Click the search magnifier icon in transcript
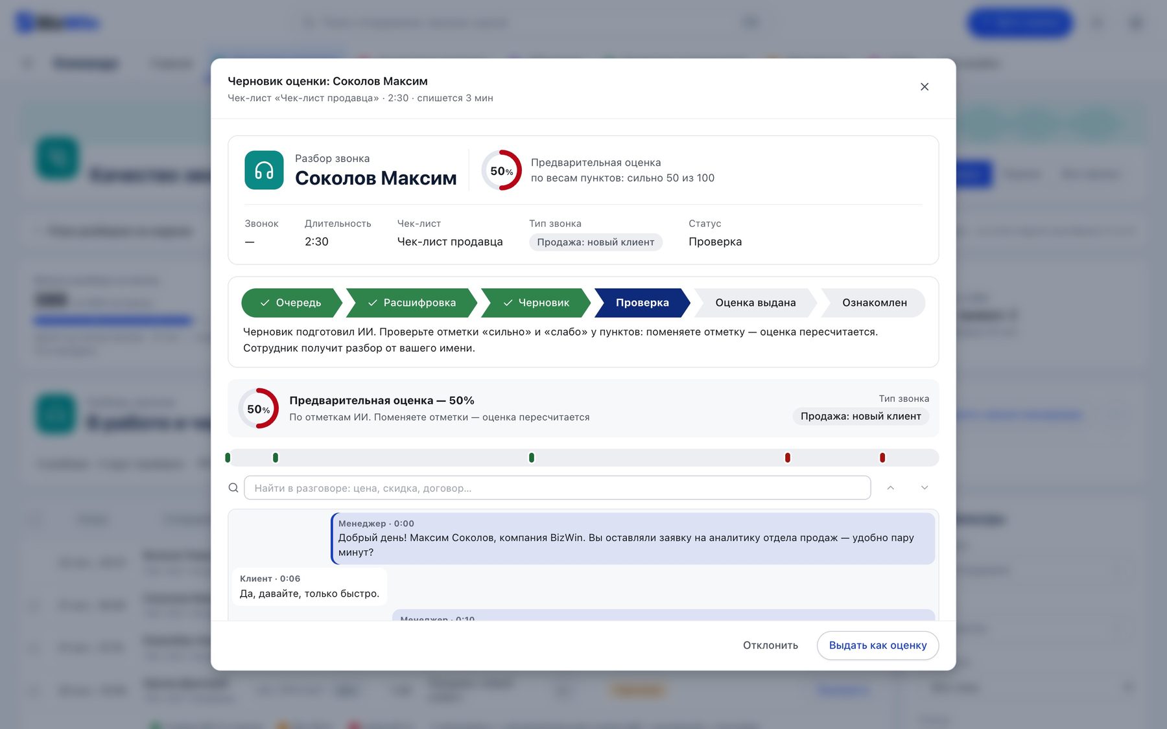The height and width of the screenshot is (729, 1167). pos(233,488)
